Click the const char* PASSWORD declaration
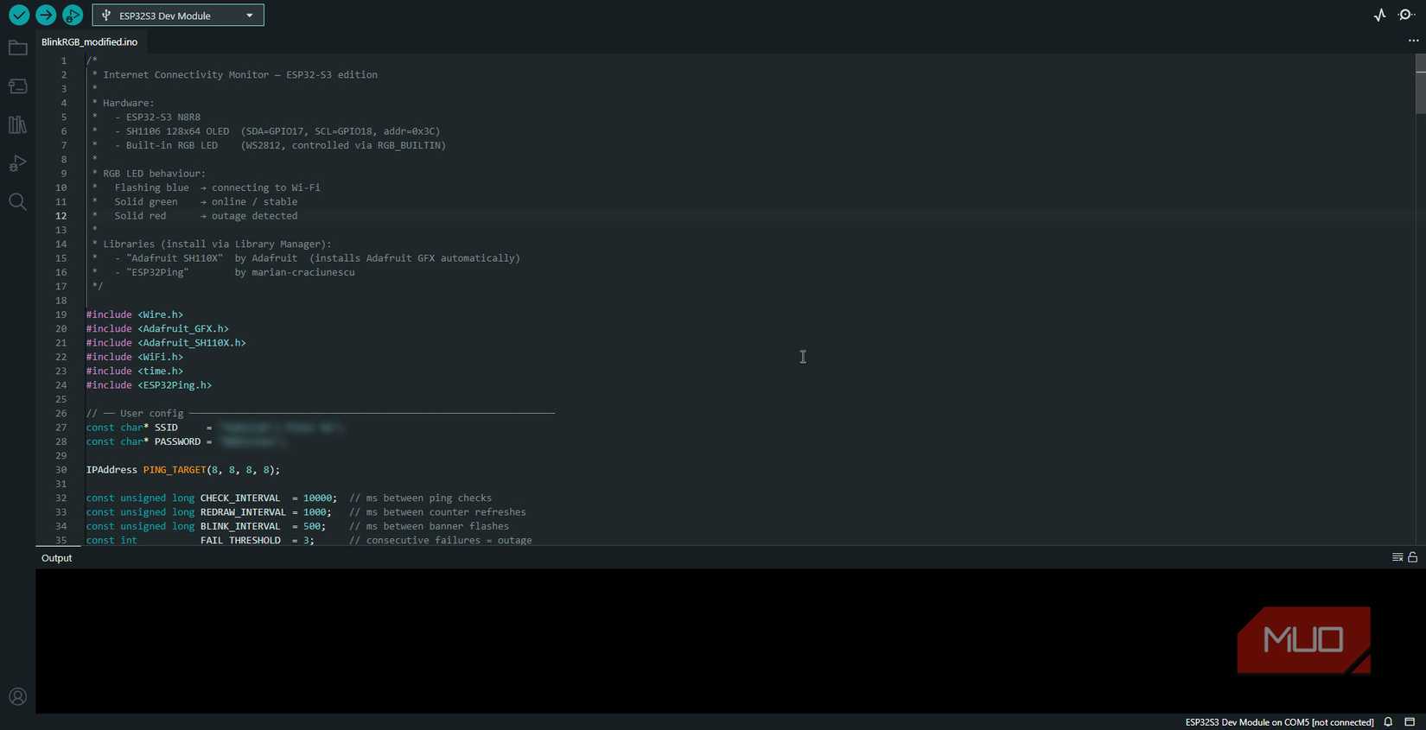 click(187, 441)
